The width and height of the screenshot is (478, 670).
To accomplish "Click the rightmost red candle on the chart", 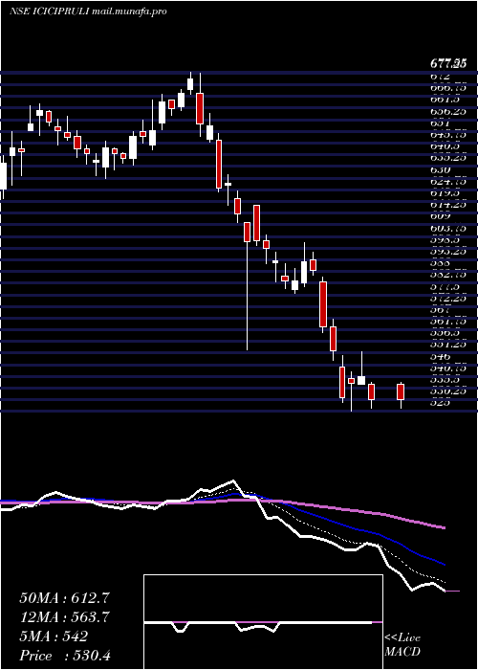I will (401, 391).
